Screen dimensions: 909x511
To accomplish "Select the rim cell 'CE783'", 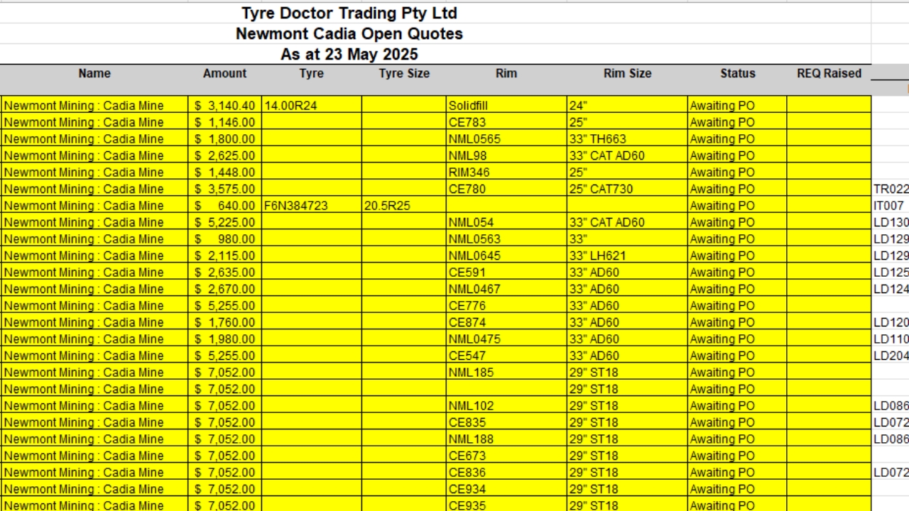I will [506, 122].
